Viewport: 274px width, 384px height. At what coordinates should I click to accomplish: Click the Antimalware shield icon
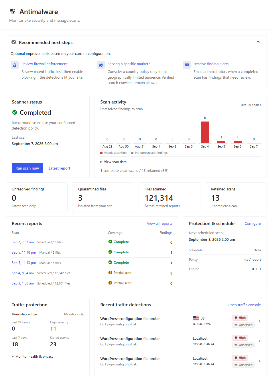(13, 11)
